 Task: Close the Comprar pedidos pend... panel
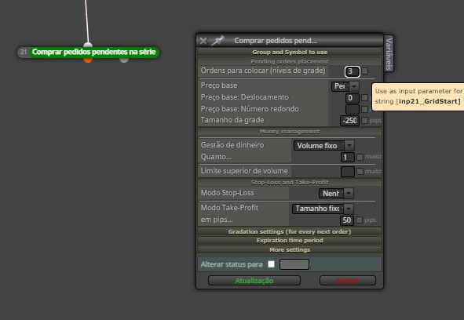pyautogui.click(x=203, y=41)
